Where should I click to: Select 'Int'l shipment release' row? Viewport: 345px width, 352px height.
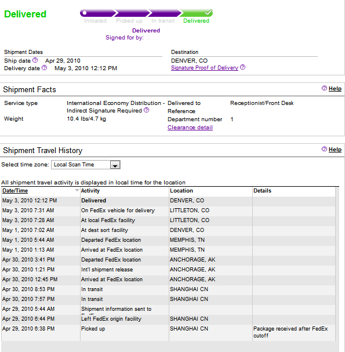point(168,270)
